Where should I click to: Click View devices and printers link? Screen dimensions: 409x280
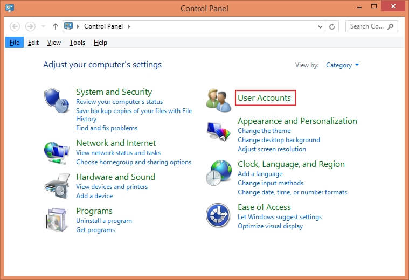click(112, 187)
